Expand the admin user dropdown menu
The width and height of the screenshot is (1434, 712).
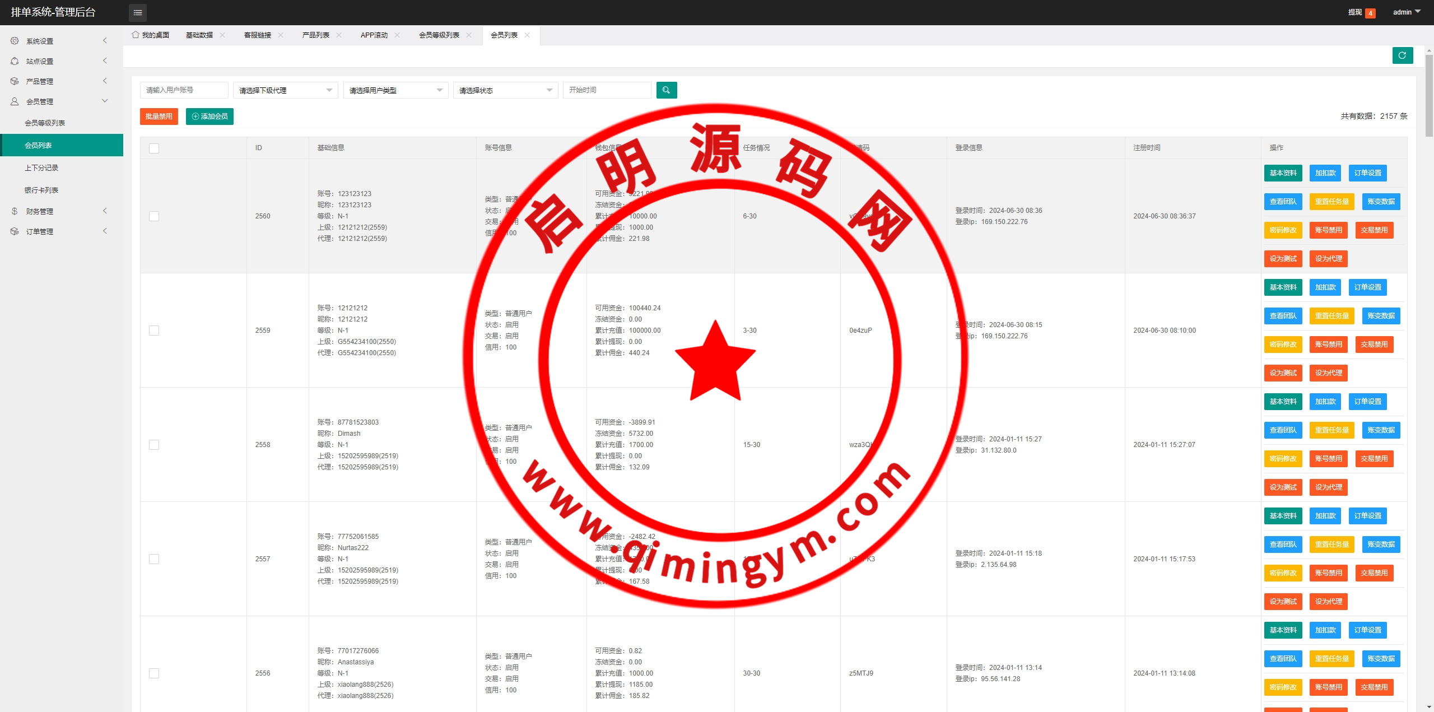[1407, 12]
